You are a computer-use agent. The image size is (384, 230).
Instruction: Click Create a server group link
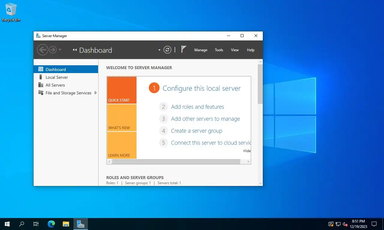point(196,131)
